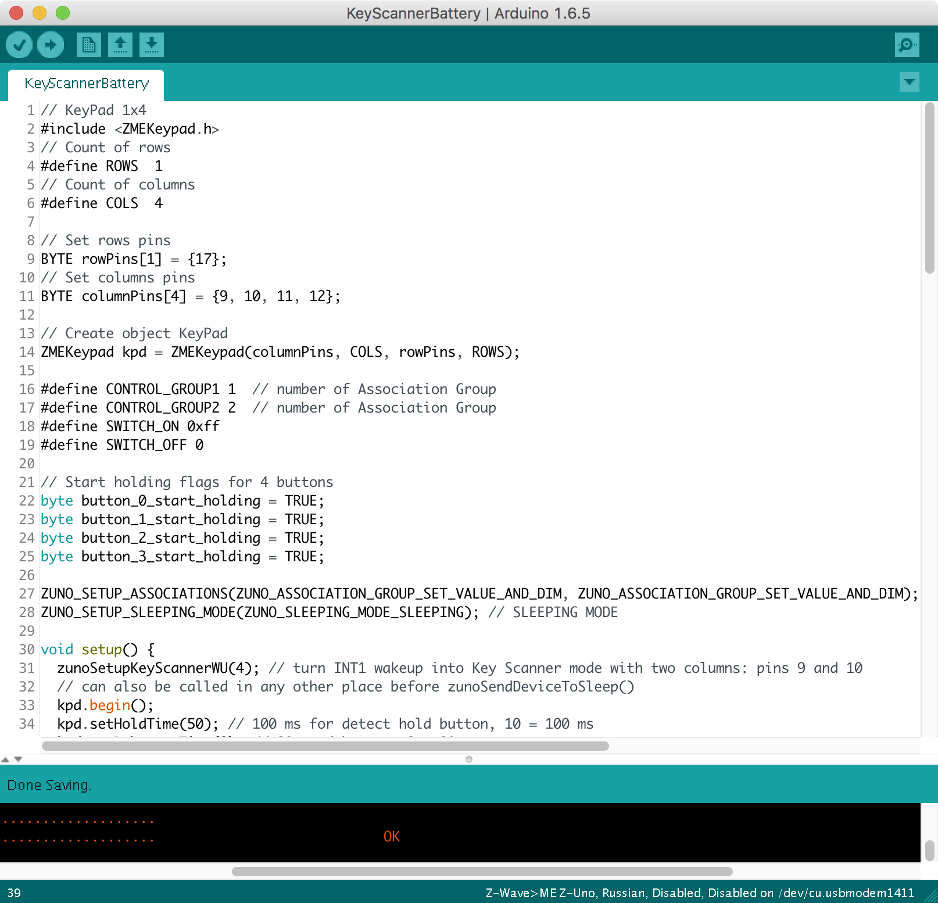The image size is (938, 903).
Task: Open the tab options dropdown arrow
Action: [910, 82]
